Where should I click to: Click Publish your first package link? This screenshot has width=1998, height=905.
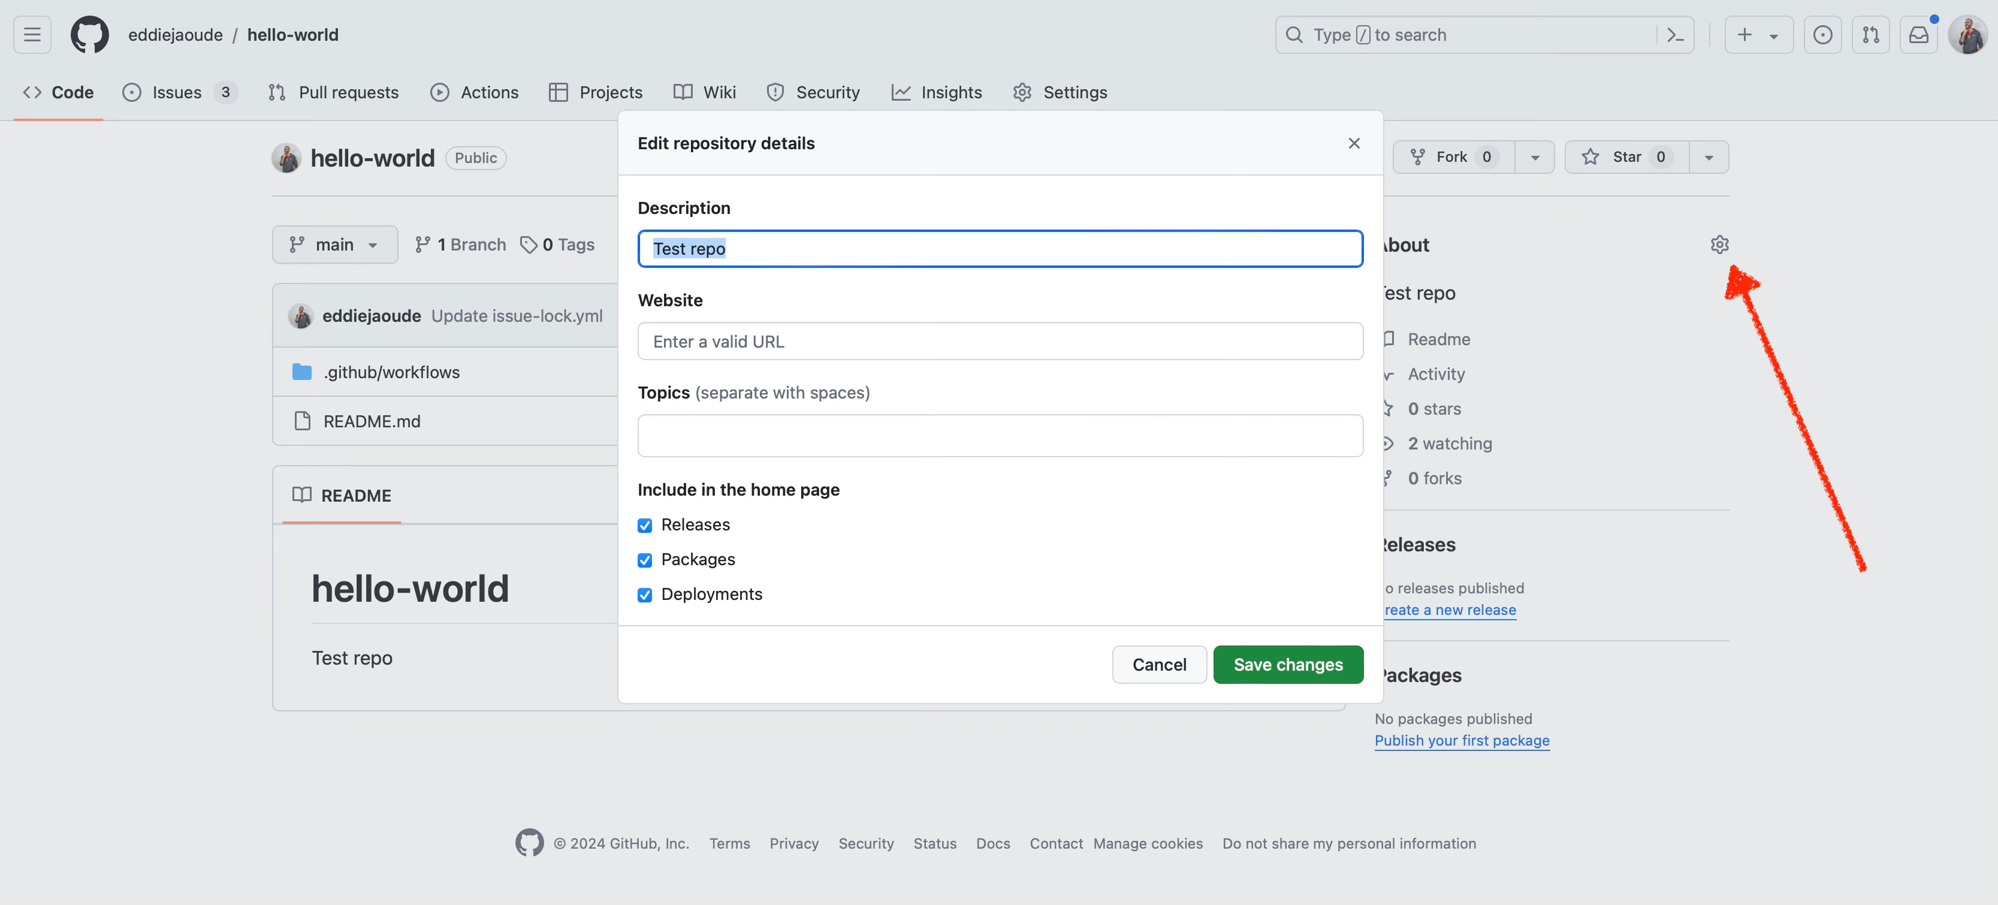pos(1462,741)
